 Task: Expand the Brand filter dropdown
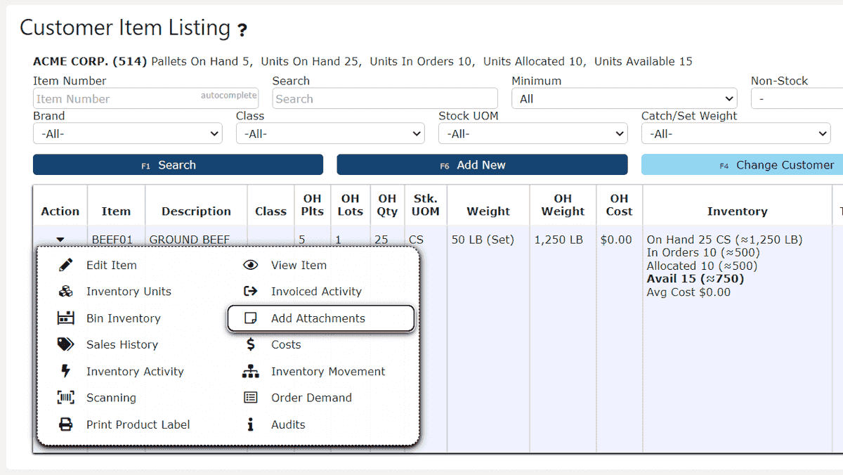[128, 134]
